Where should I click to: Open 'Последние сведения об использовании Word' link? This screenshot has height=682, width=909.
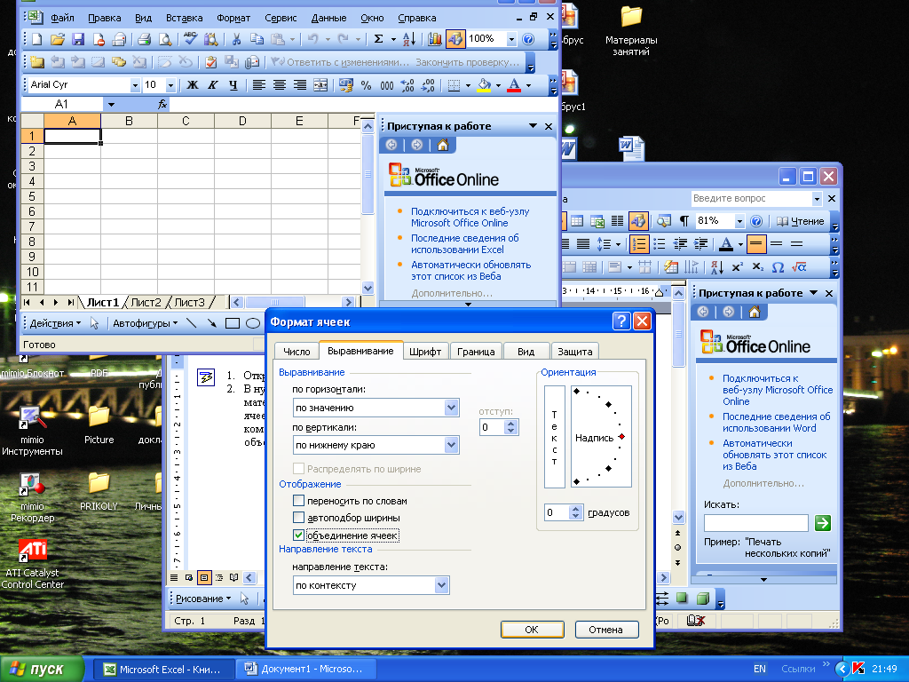point(776,422)
